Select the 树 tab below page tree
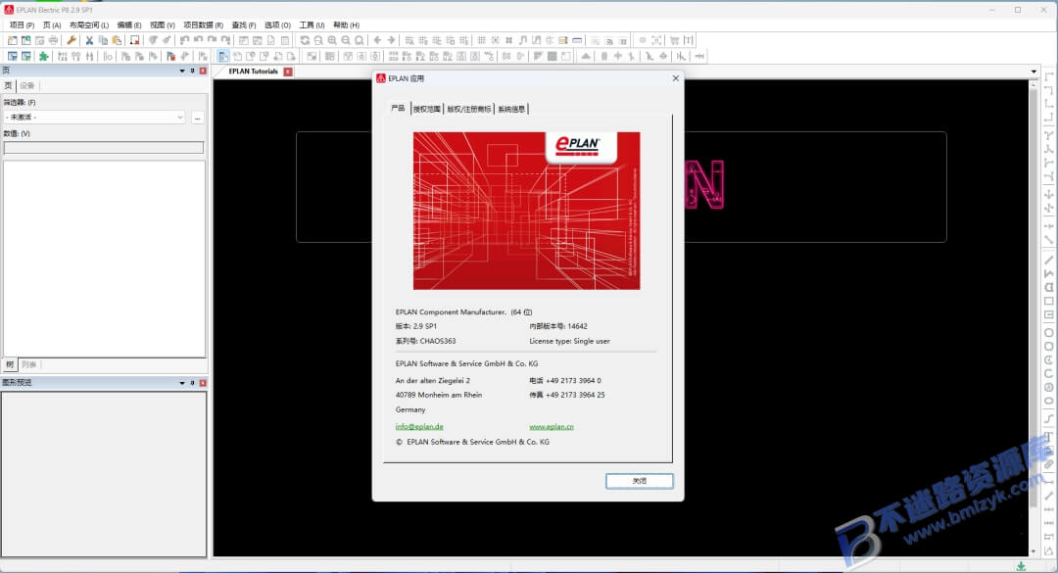The width and height of the screenshot is (1058, 573). (x=10, y=364)
